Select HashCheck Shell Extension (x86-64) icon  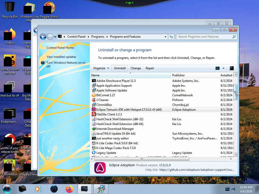click(x=94, y=124)
